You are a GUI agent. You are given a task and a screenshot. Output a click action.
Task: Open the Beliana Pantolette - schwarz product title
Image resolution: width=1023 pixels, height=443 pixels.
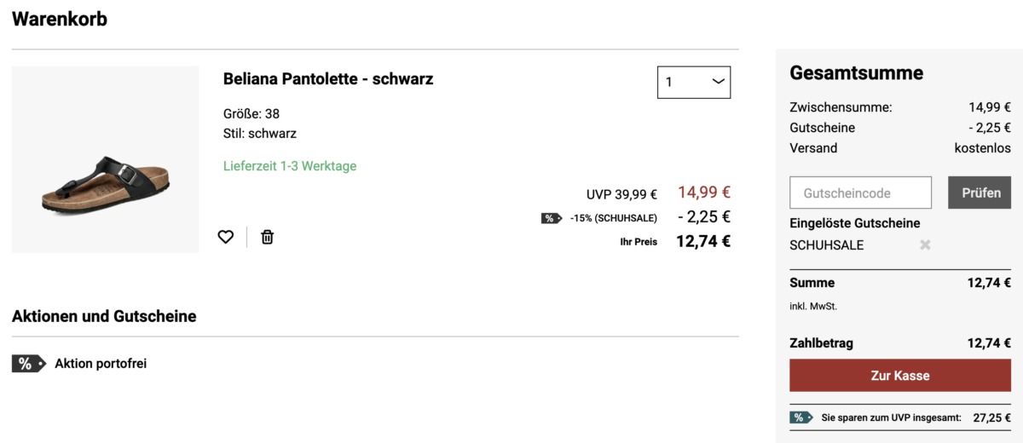point(328,79)
